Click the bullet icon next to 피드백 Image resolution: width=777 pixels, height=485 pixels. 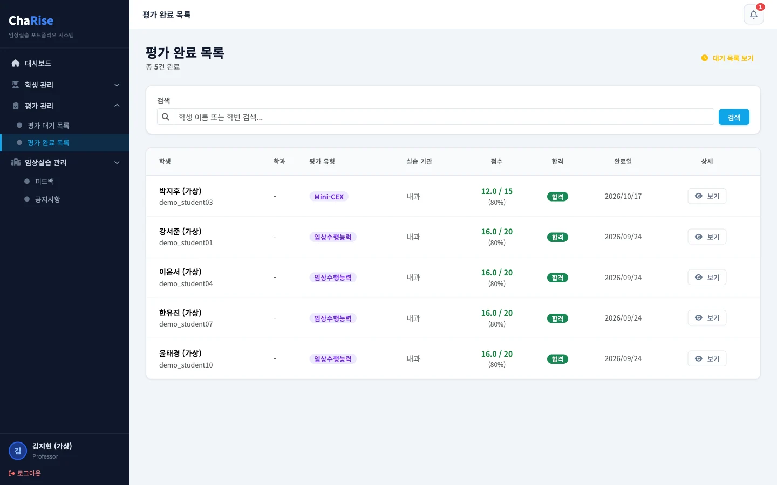click(27, 182)
